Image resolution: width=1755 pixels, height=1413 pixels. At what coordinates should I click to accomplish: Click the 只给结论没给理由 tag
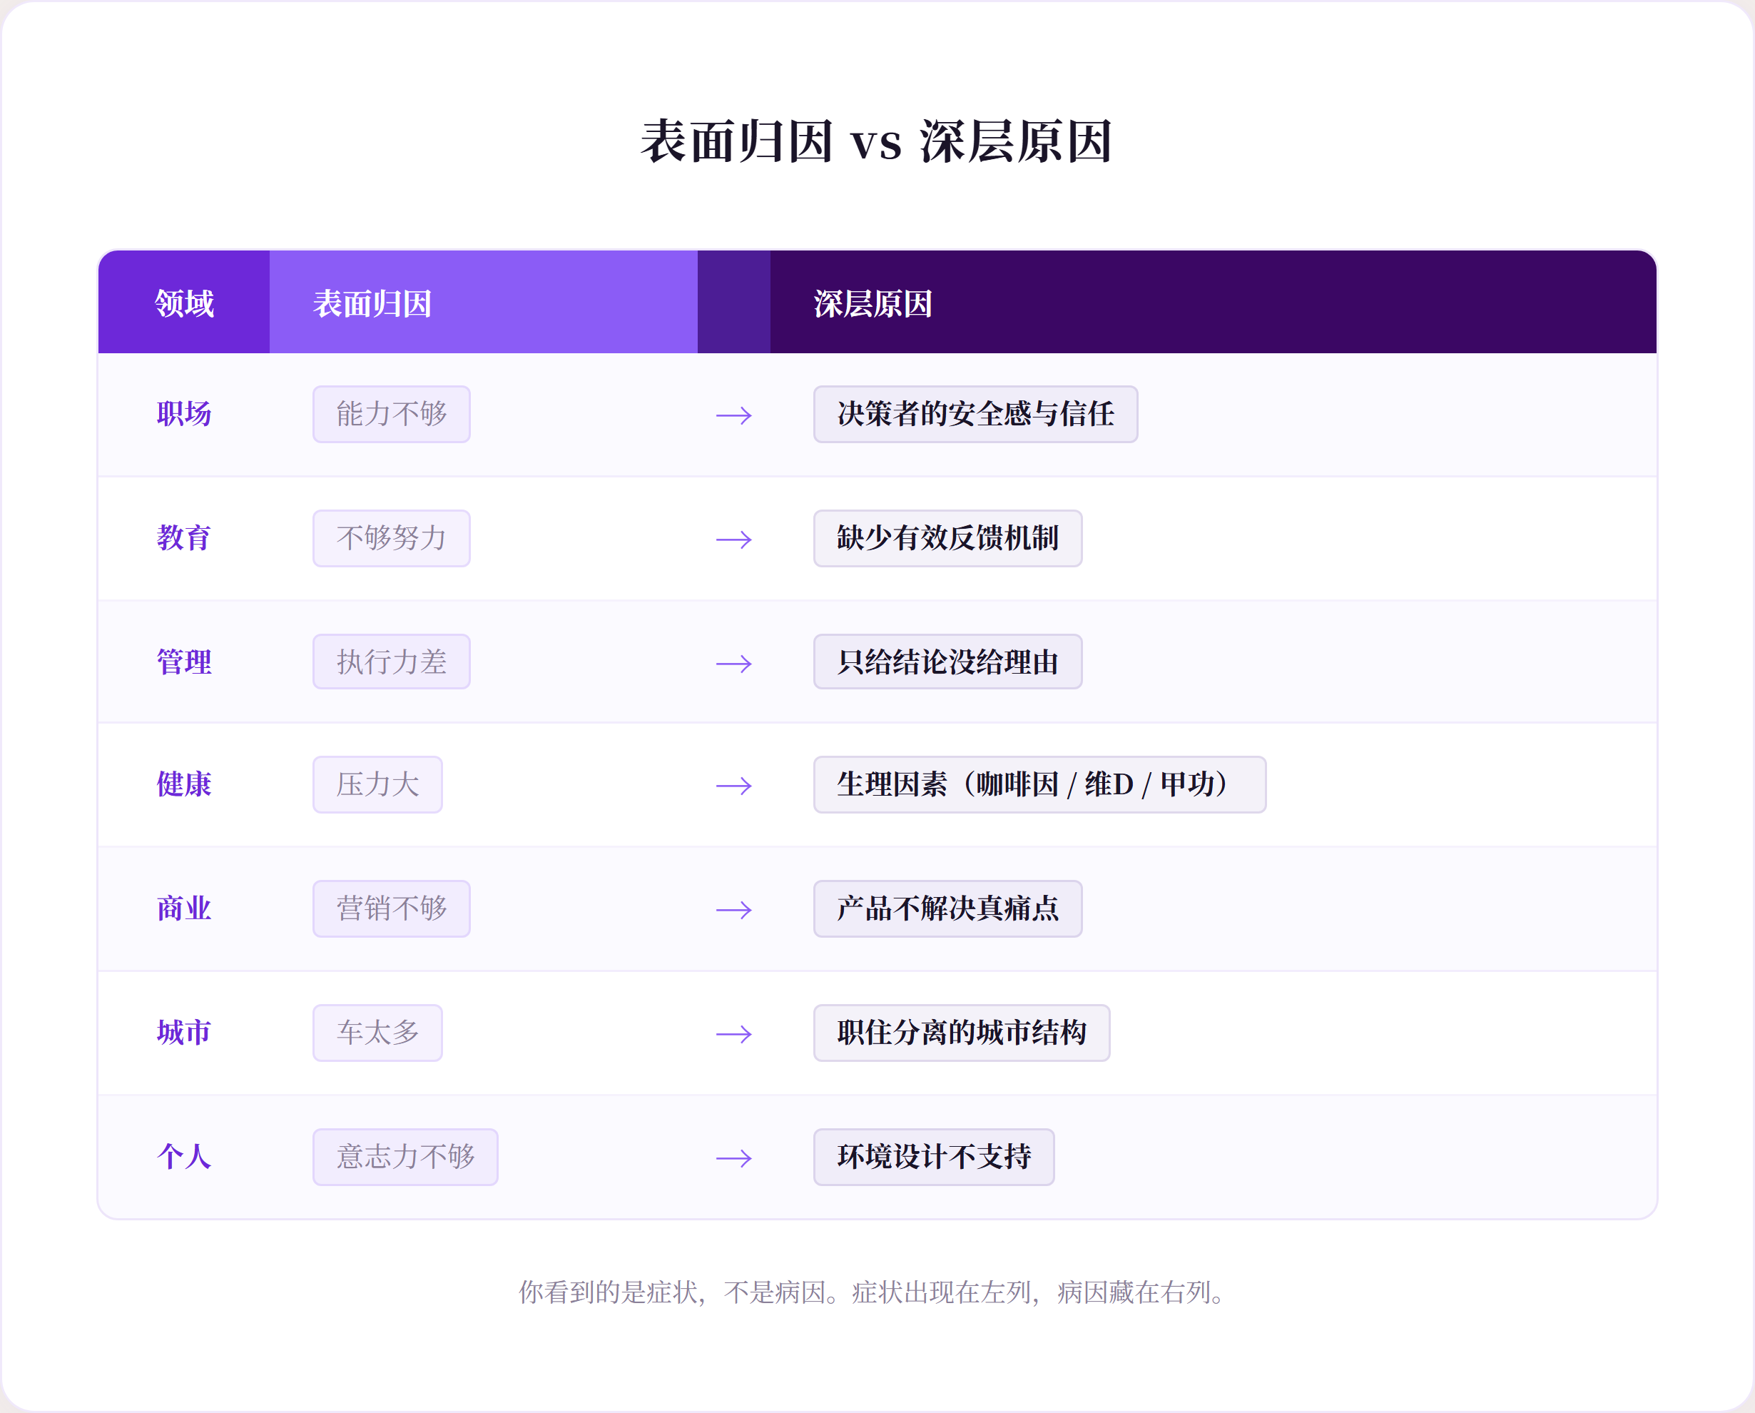pos(947,662)
